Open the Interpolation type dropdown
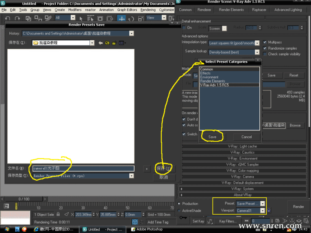This screenshot has height=233, width=311. (257, 43)
